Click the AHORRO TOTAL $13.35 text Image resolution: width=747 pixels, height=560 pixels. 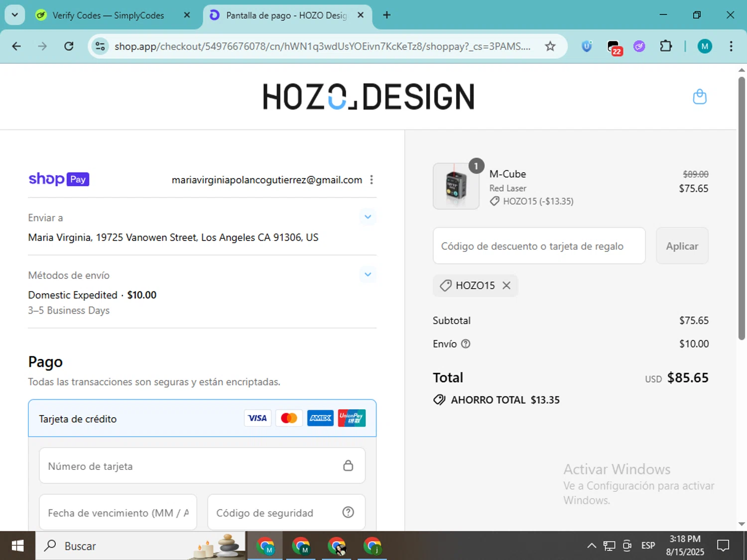click(505, 400)
